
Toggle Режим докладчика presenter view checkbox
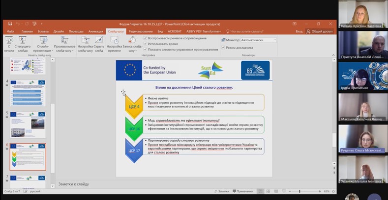click(x=223, y=48)
